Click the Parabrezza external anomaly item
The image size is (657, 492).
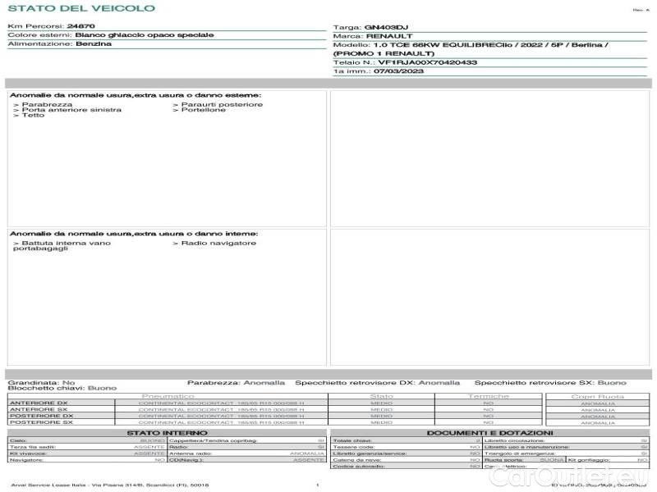47,105
